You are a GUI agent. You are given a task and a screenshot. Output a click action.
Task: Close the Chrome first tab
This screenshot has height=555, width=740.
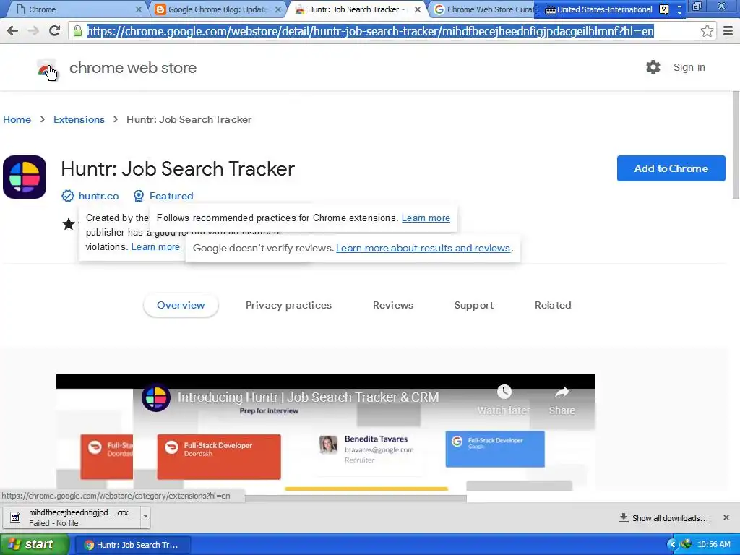point(138,9)
